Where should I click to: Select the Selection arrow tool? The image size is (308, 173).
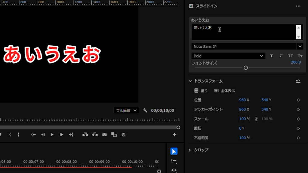pyautogui.click(x=174, y=151)
